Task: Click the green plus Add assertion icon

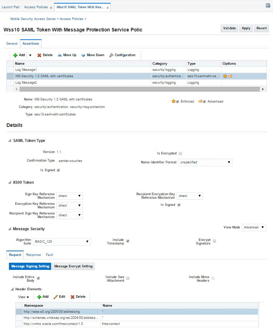Action: pyautogui.click(x=15, y=55)
